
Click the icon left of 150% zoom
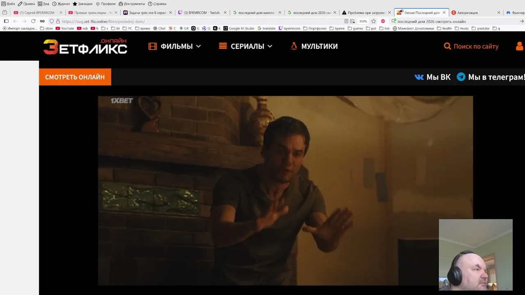pos(352,21)
